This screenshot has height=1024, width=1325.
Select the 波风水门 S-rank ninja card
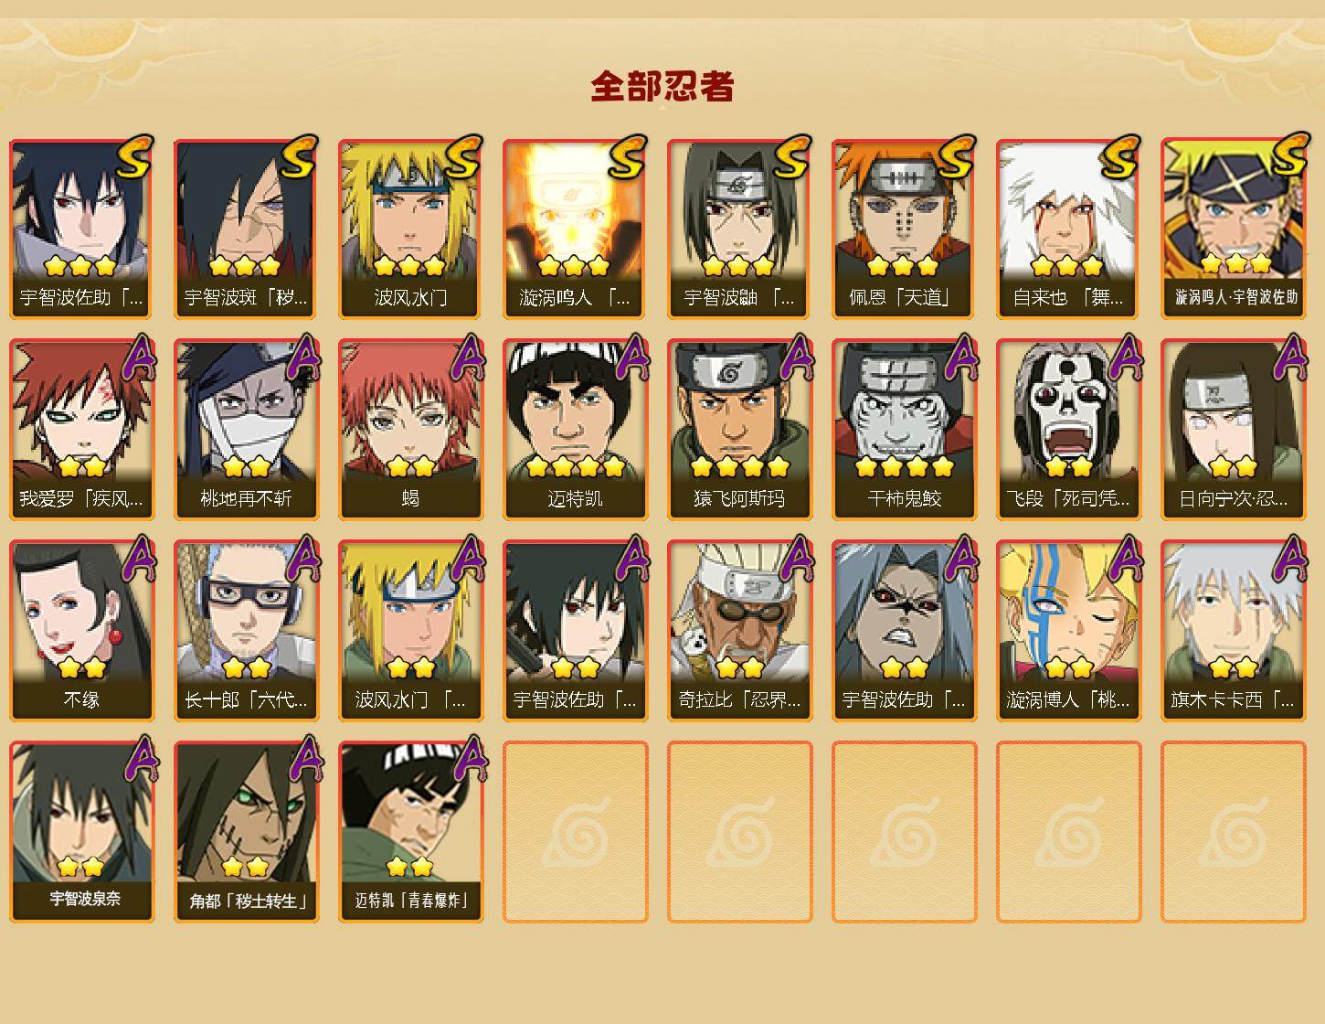[x=410, y=229]
